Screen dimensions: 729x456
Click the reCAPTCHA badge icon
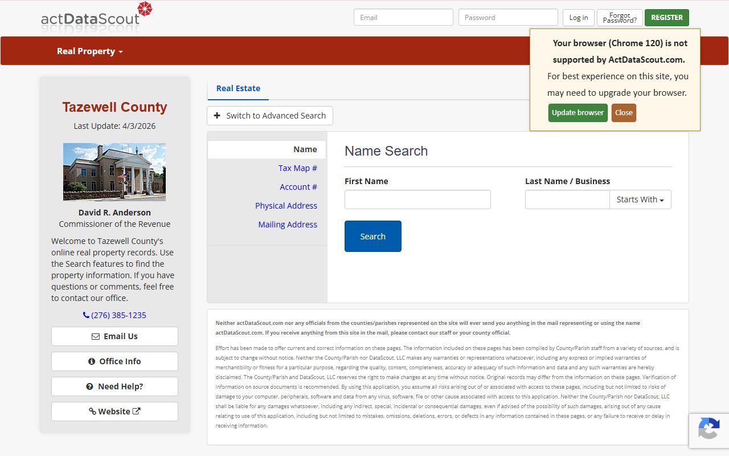(x=708, y=429)
